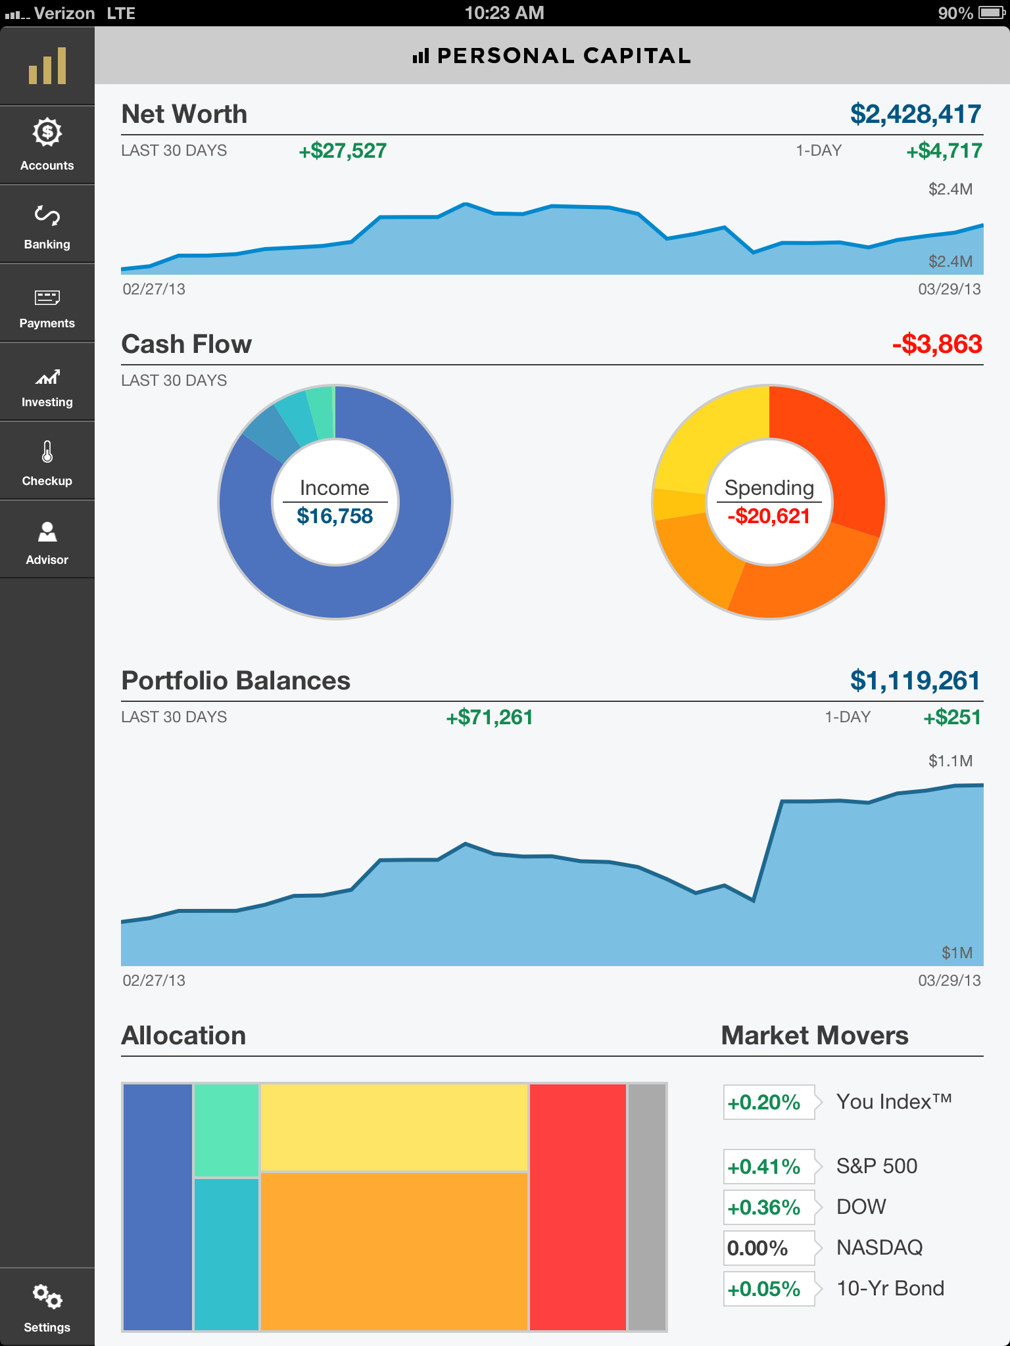The height and width of the screenshot is (1346, 1010).
Task: Select the blue allocation block
Action: (x=158, y=1207)
